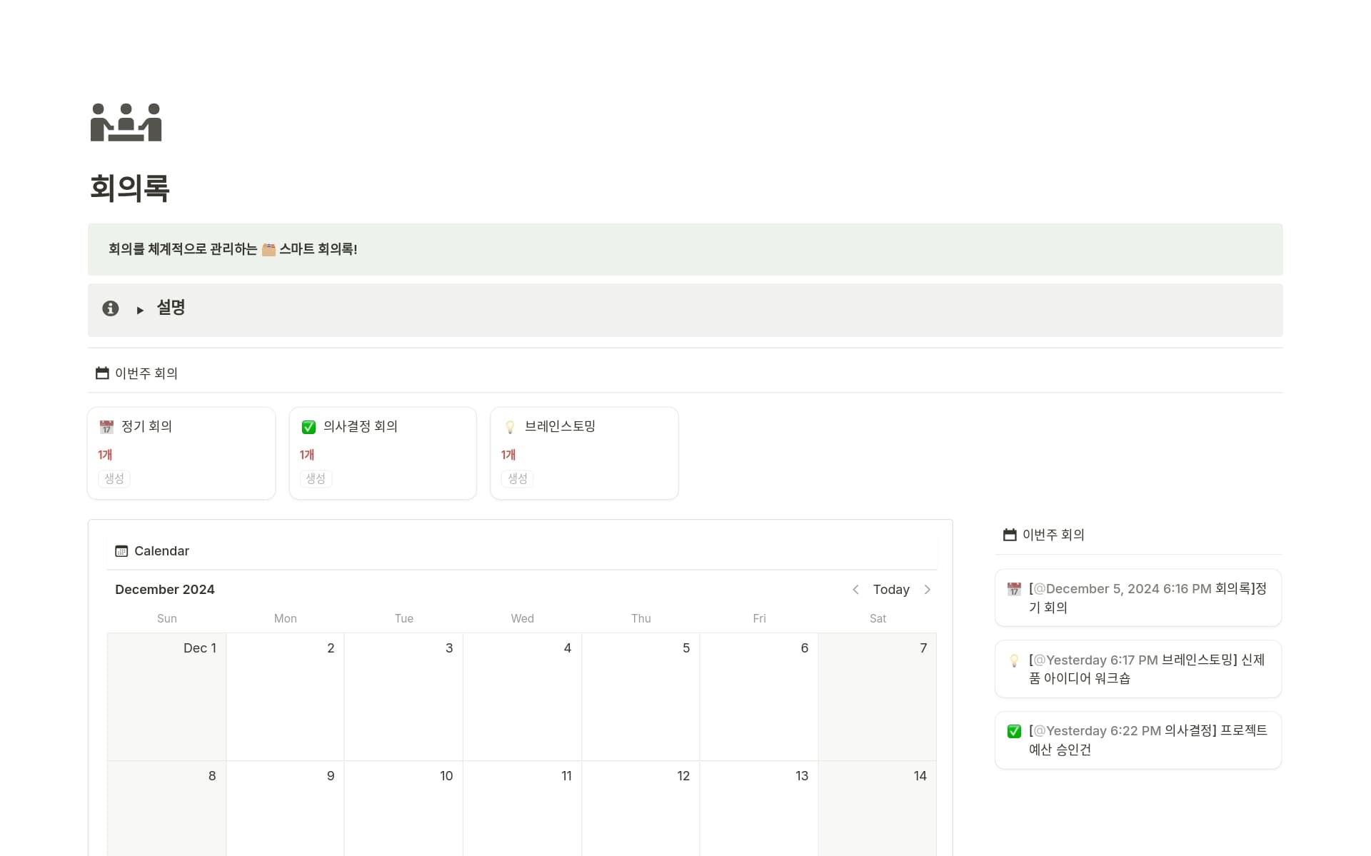Select the Calendar view tab
Image resolution: width=1371 pixels, height=856 pixels.
(x=152, y=551)
